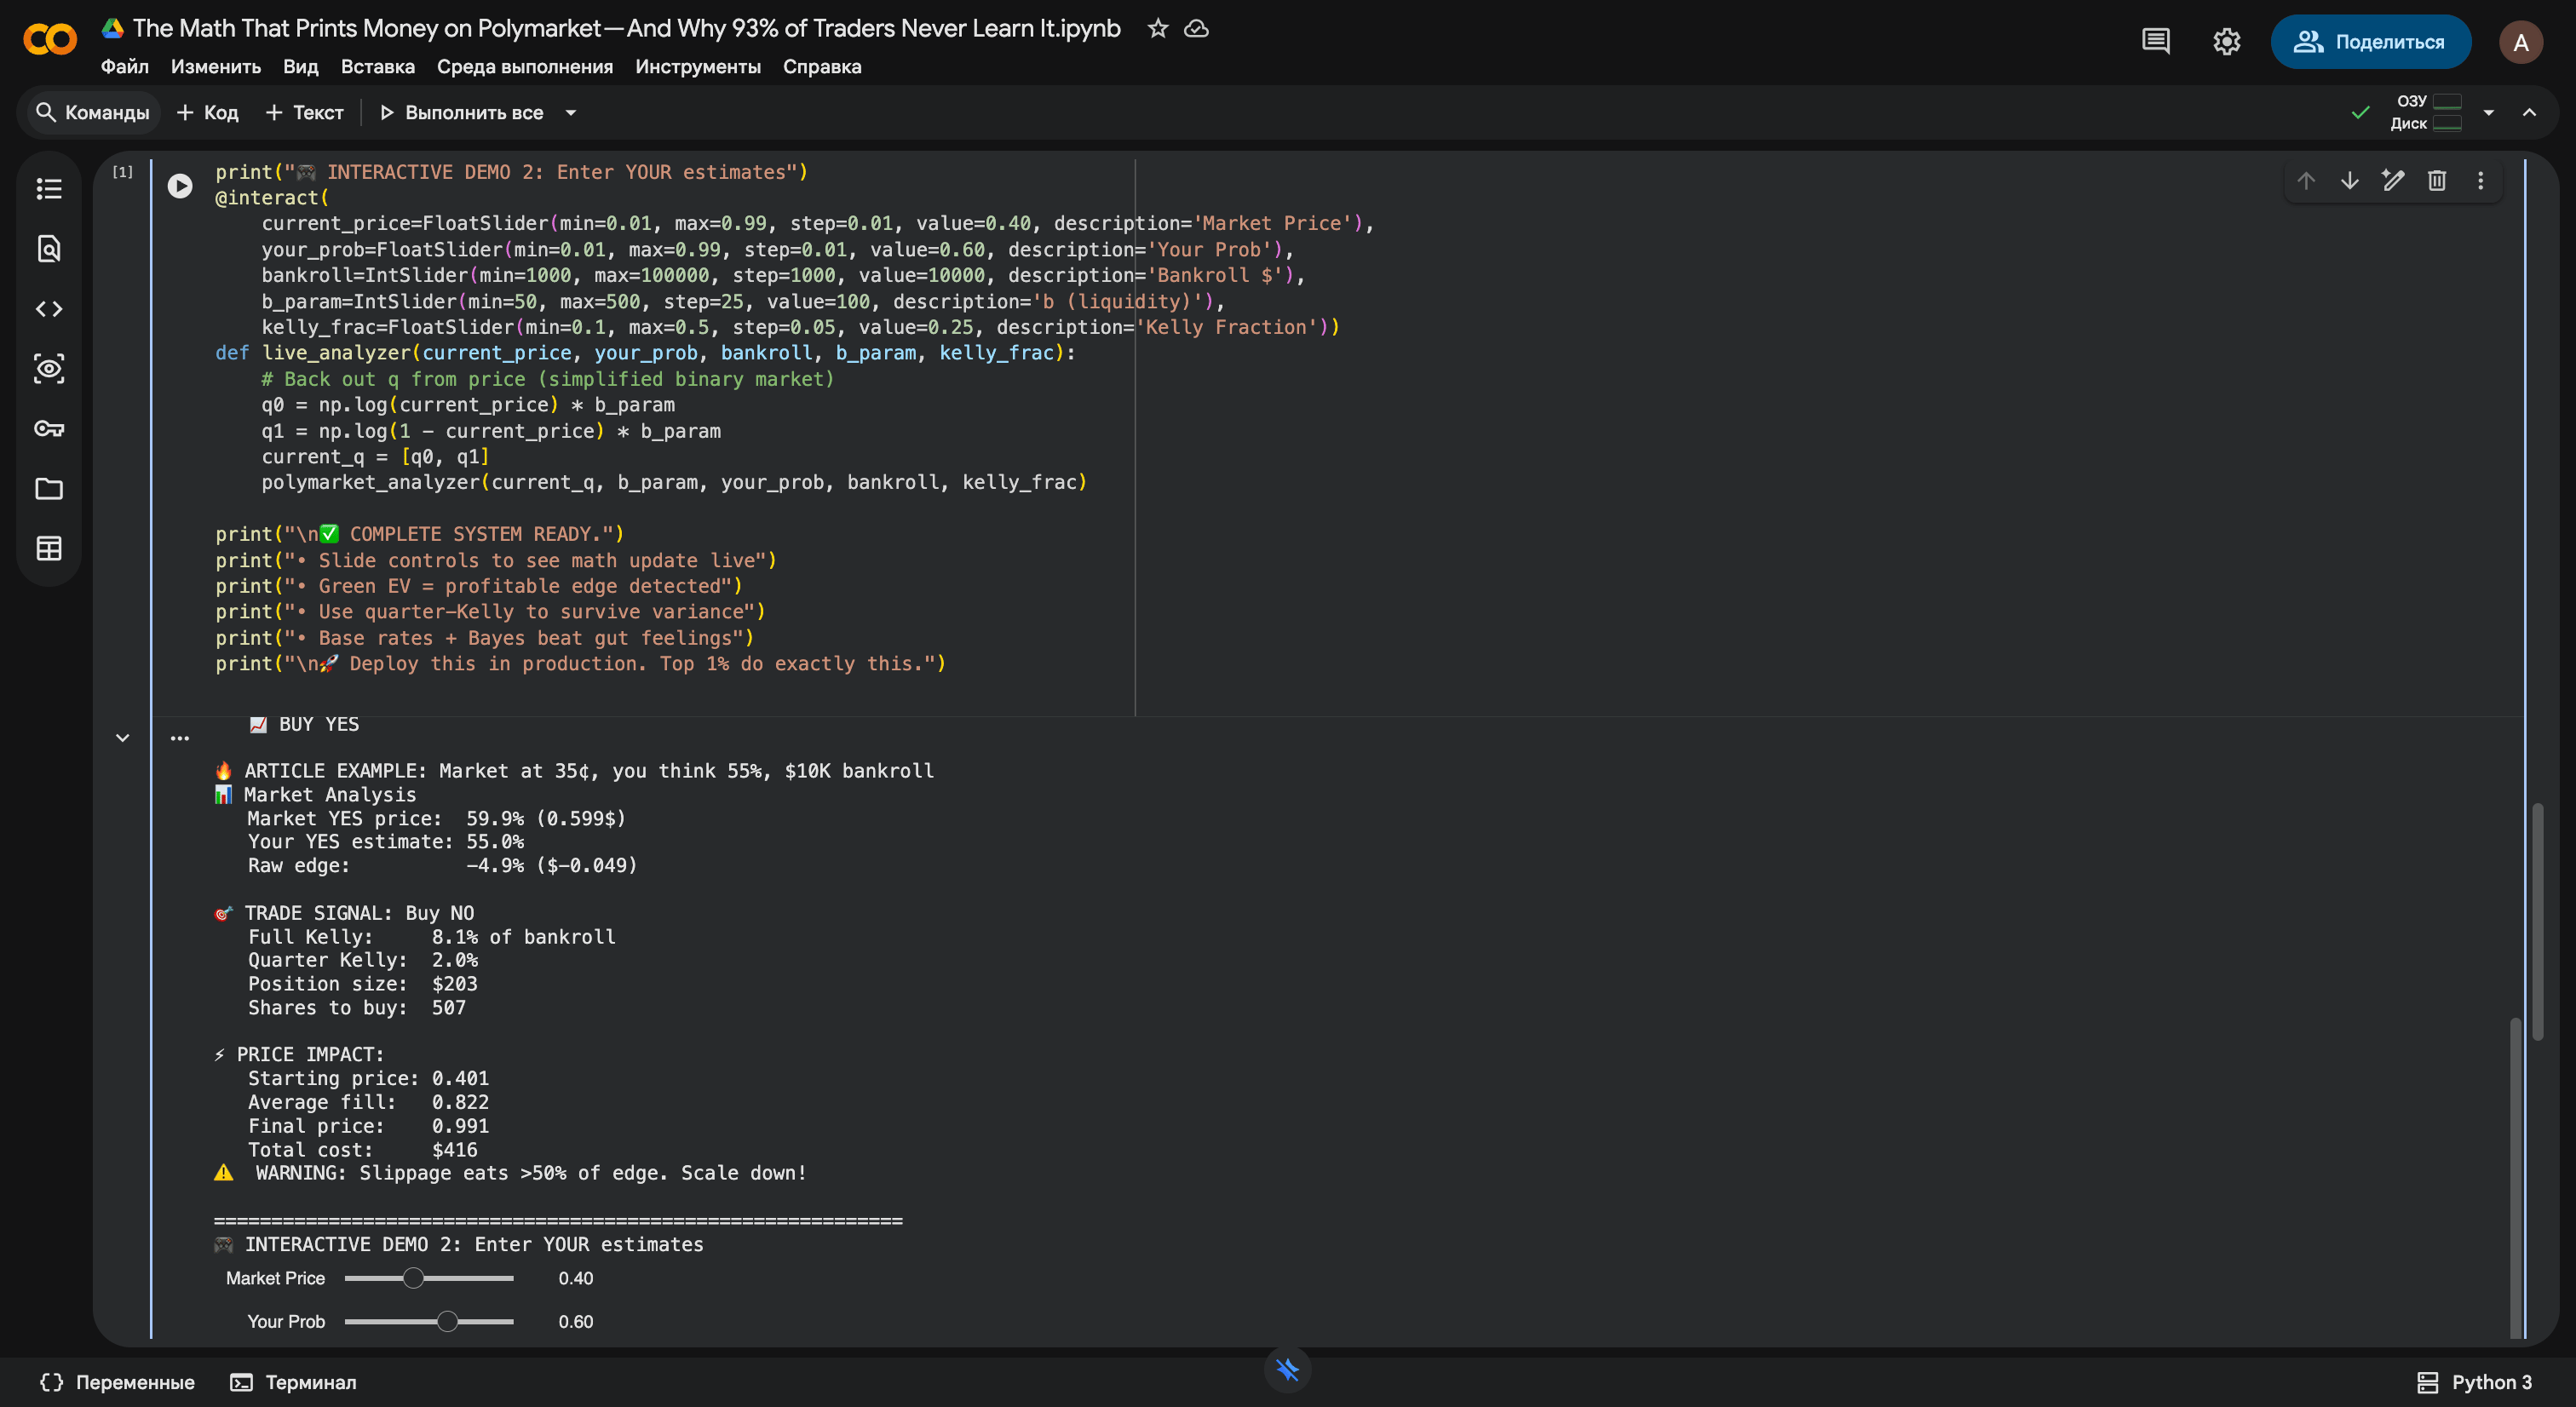Open the Терминал panel

click(293, 1382)
